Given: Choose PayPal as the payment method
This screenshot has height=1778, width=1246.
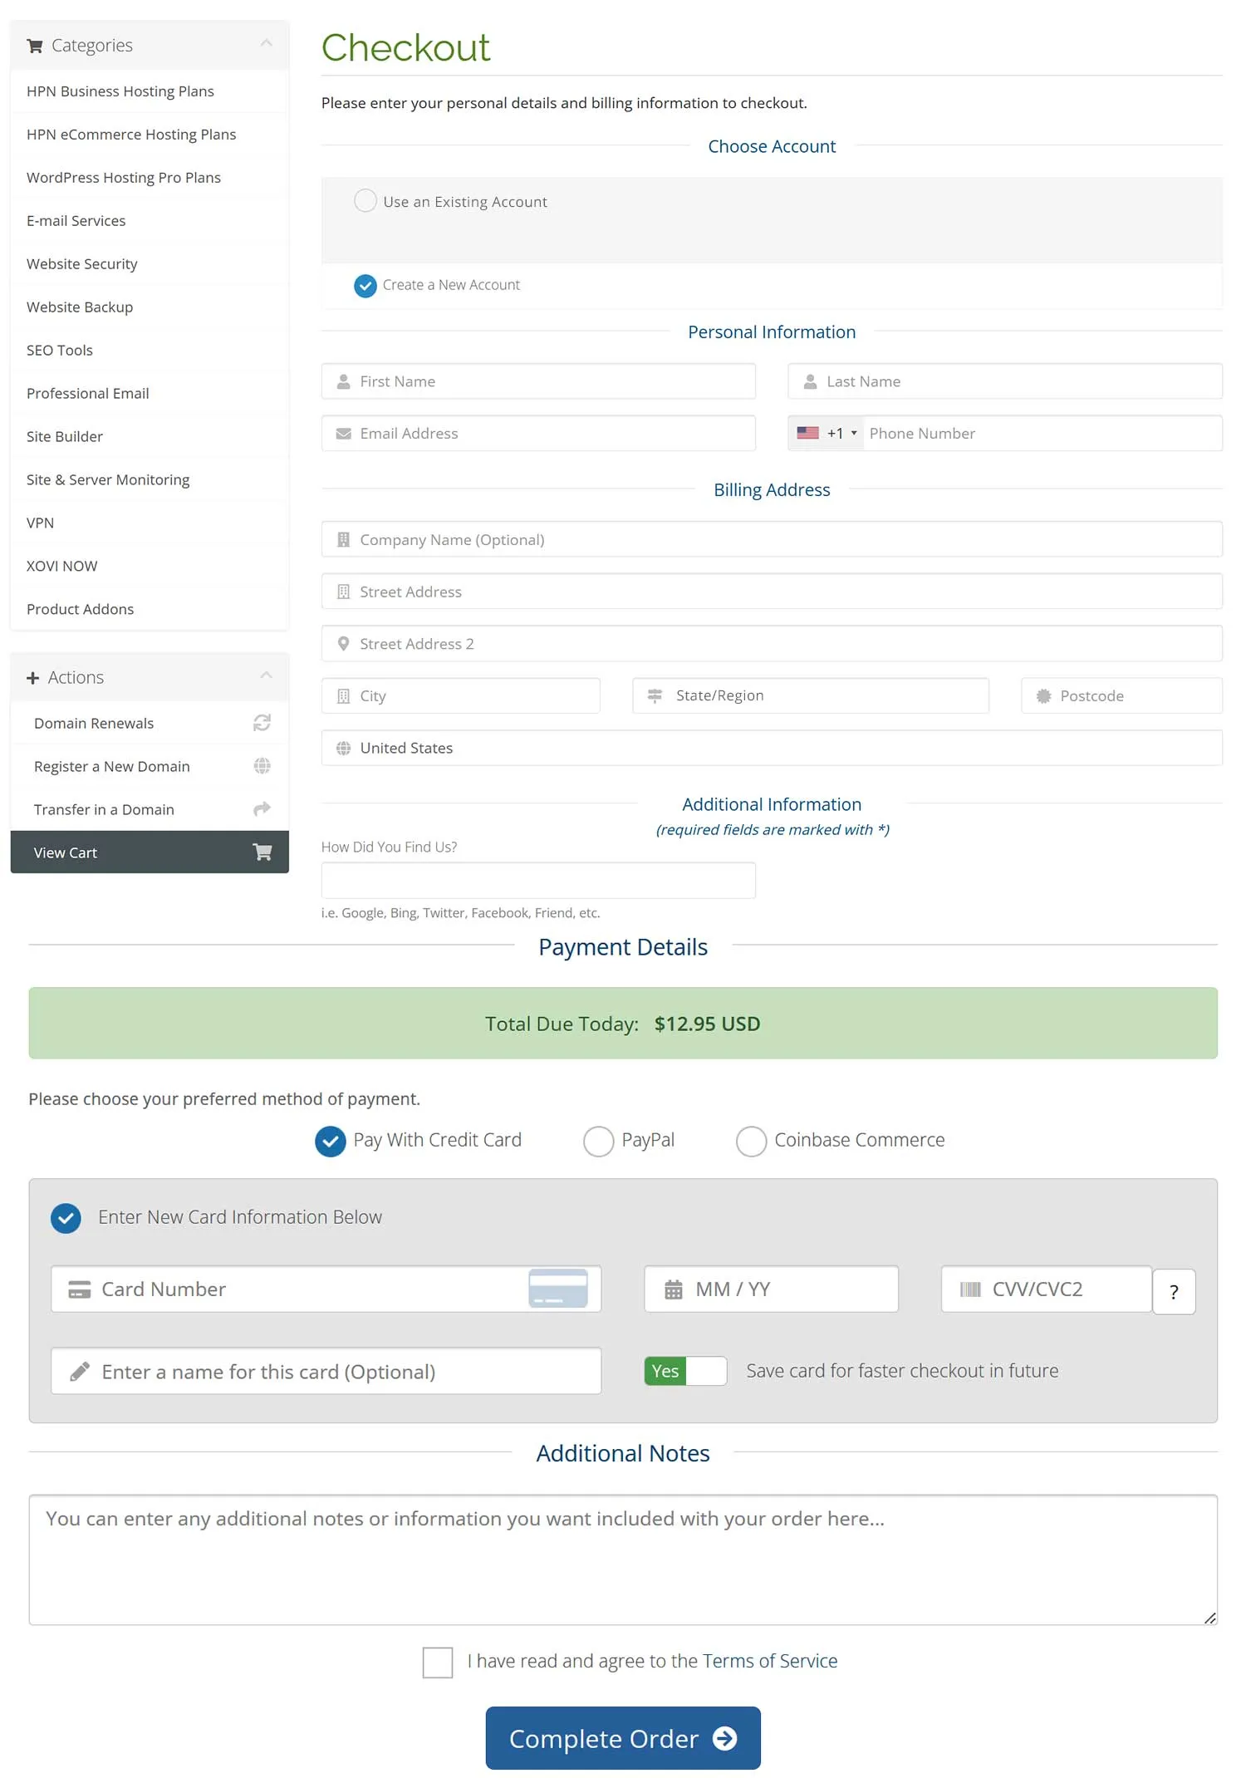Looking at the screenshot, I should (x=598, y=1141).
